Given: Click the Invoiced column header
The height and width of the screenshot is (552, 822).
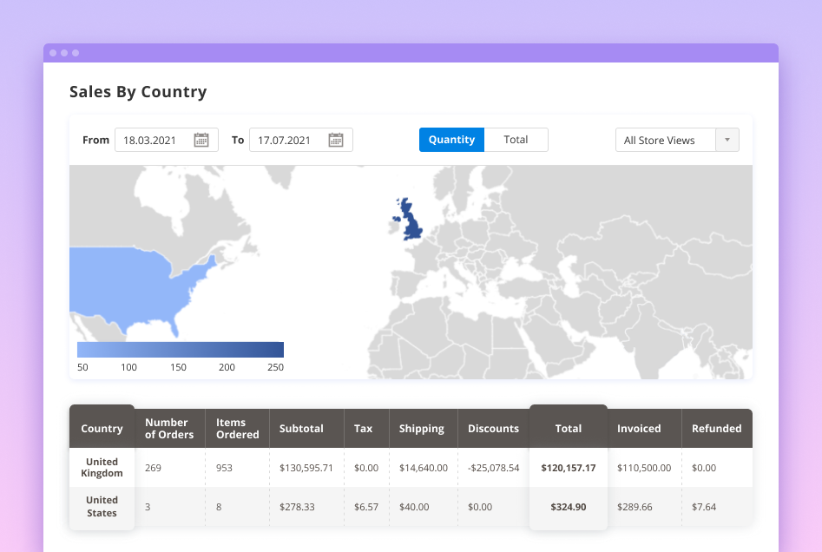Looking at the screenshot, I should [x=639, y=429].
